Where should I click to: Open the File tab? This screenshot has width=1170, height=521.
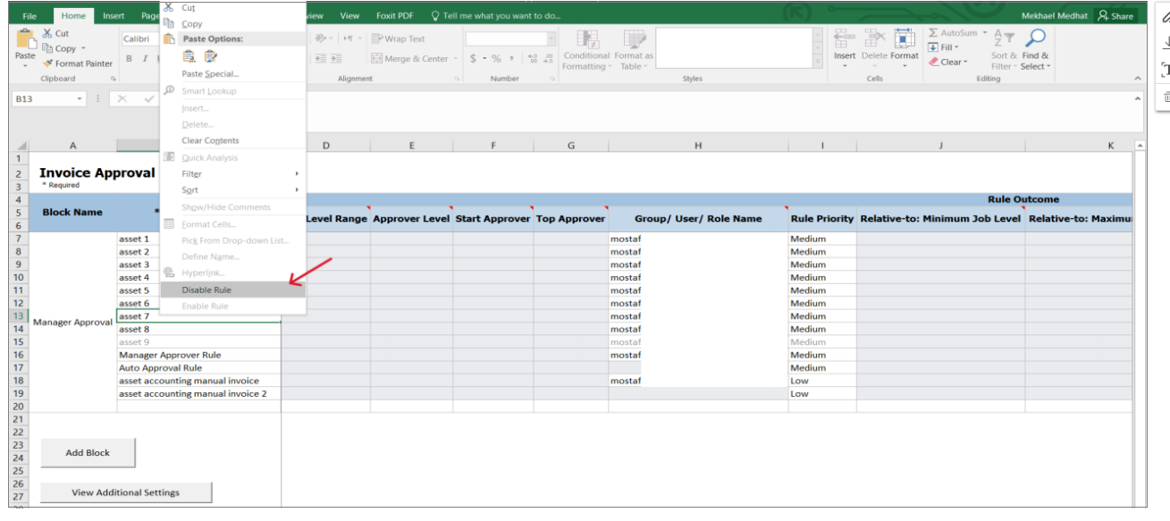coord(29,16)
